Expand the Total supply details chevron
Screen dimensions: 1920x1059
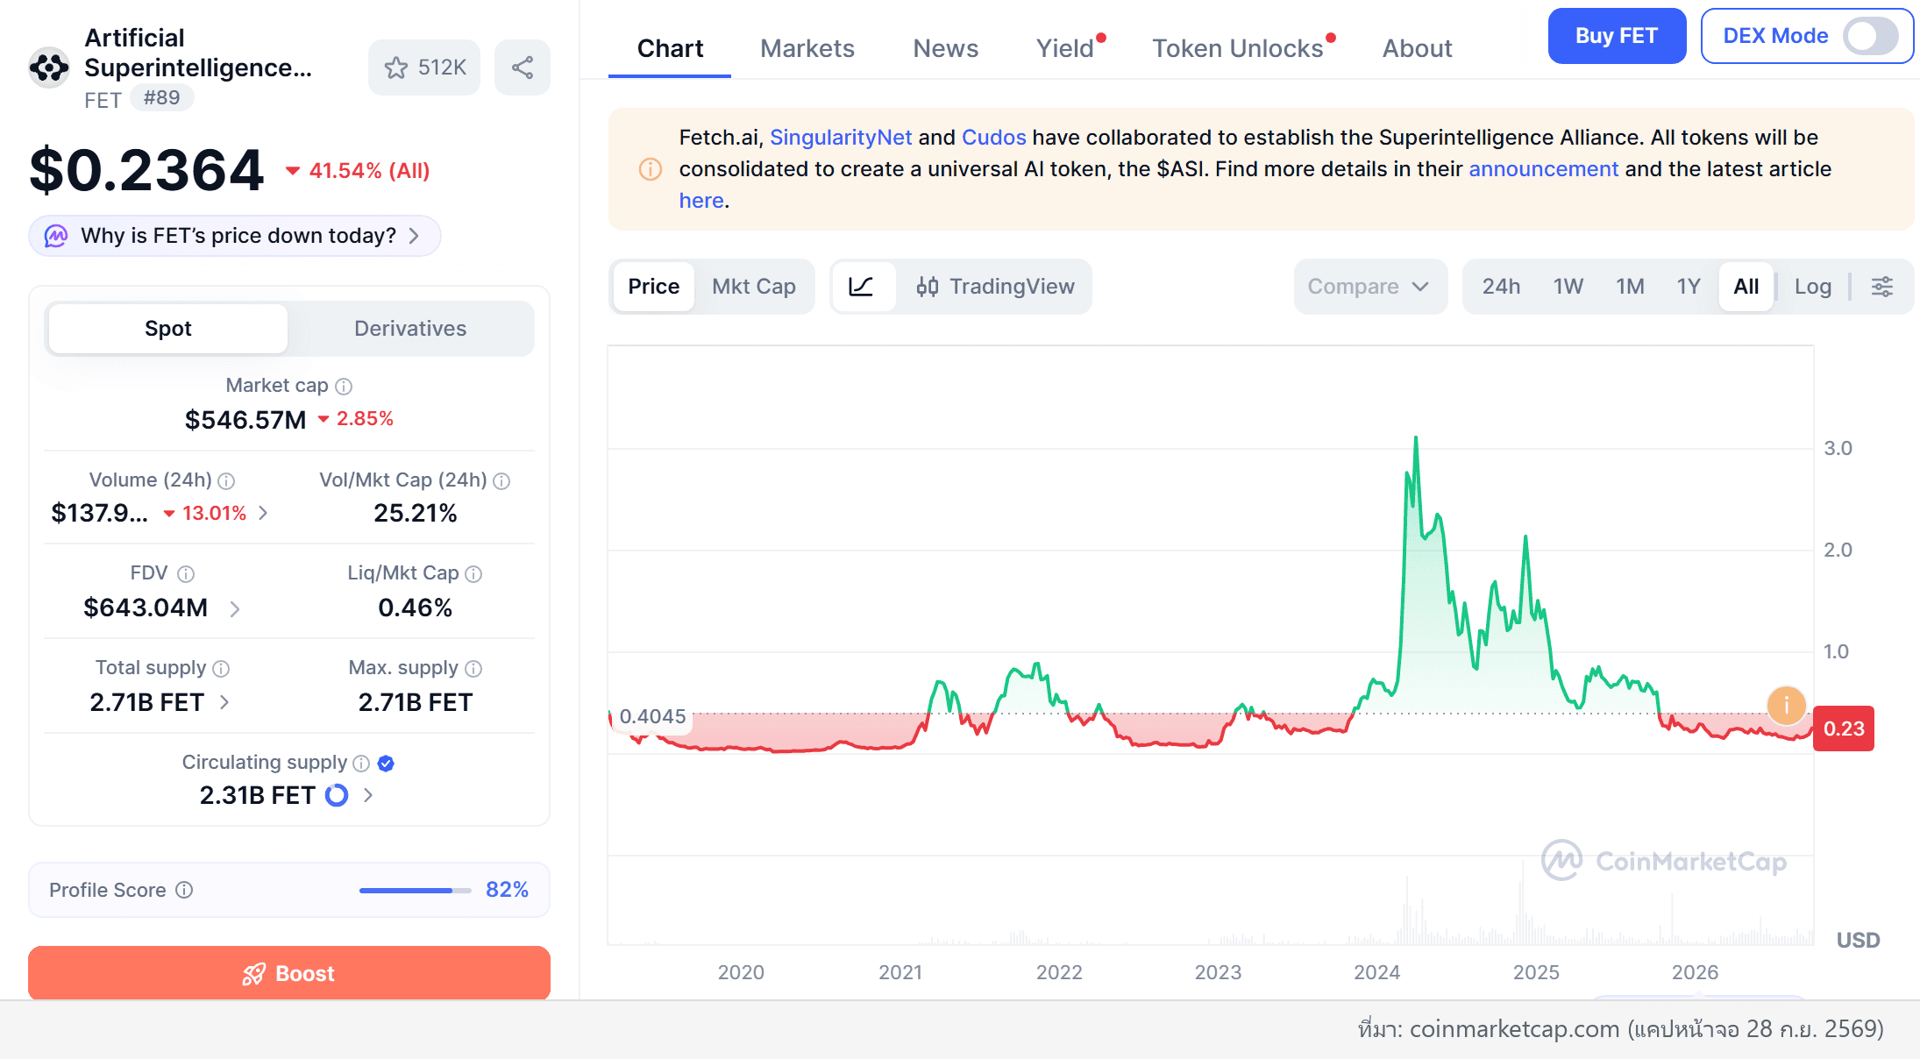224,702
